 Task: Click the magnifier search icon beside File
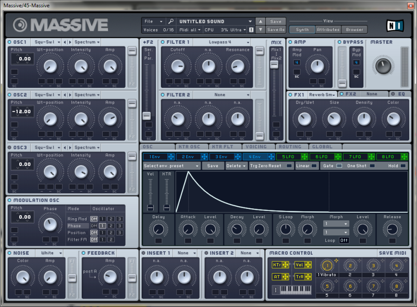point(171,21)
